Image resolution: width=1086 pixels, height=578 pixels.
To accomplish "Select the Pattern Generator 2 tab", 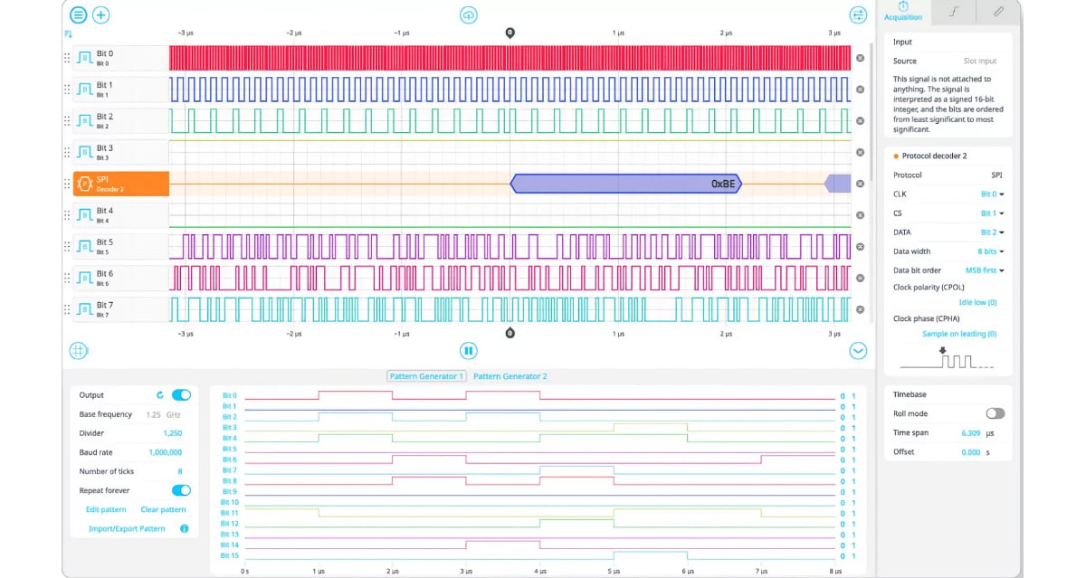I will tap(510, 376).
